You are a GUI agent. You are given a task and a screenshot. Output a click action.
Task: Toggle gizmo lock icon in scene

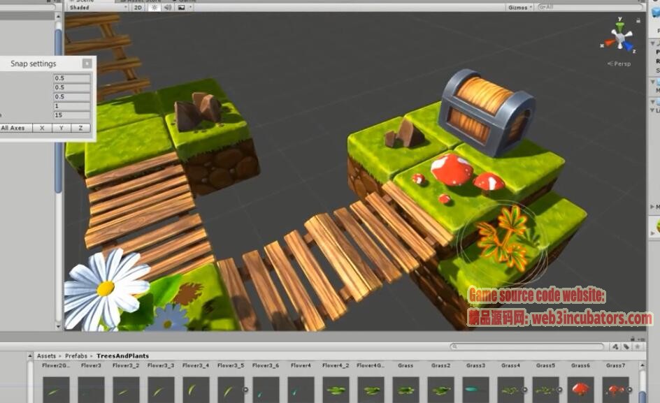coord(638,20)
